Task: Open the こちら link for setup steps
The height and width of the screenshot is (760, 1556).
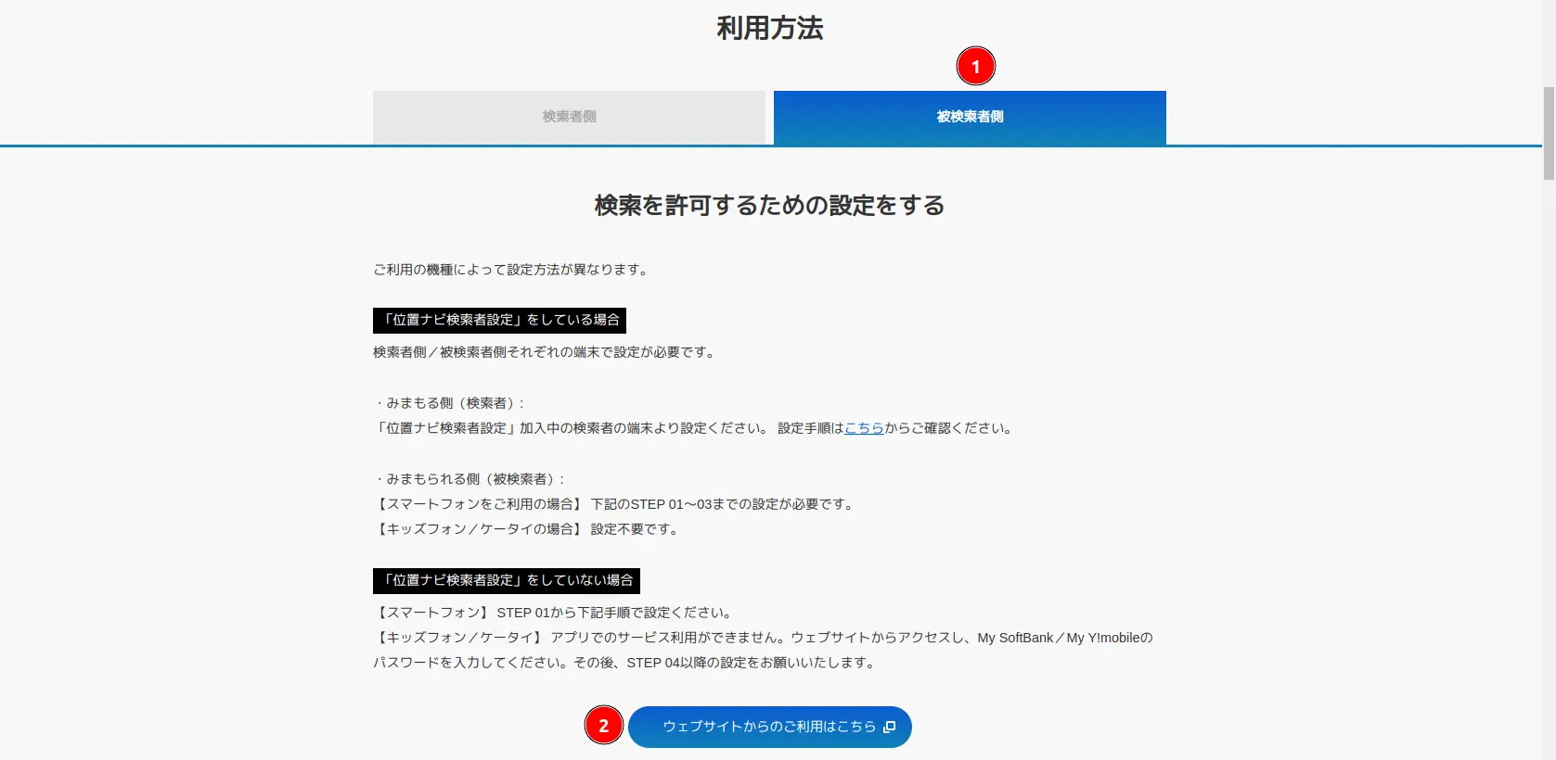Action: click(864, 428)
